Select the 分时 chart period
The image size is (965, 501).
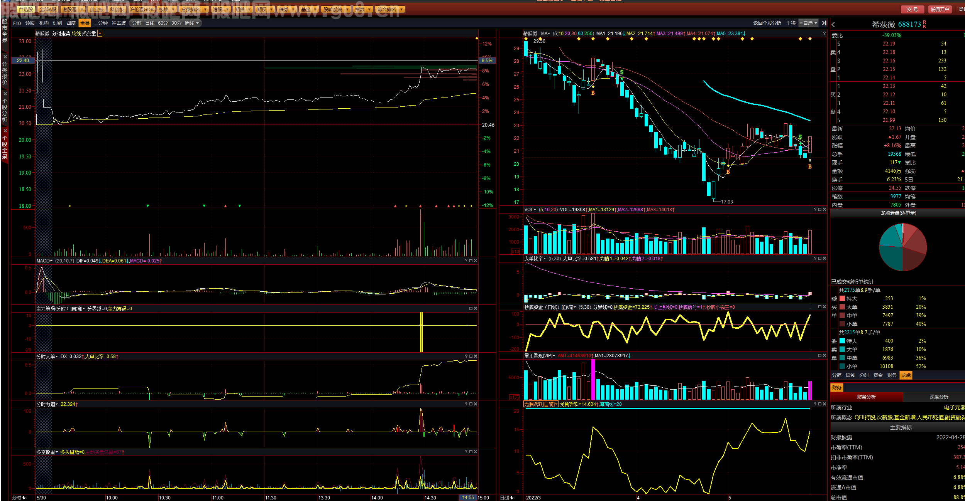pyautogui.click(x=137, y=23)
